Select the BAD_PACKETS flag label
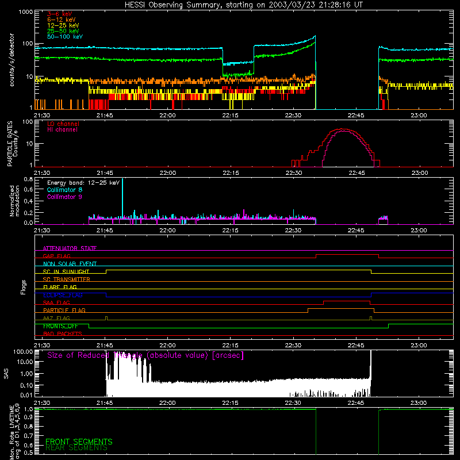460x460 pixels. (63, 333)
